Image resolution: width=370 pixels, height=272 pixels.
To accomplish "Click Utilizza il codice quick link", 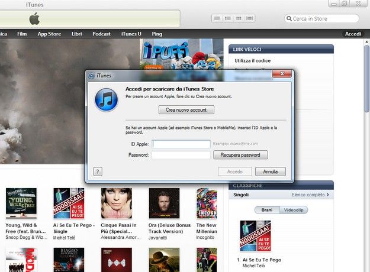I will (x=252, y=60).
